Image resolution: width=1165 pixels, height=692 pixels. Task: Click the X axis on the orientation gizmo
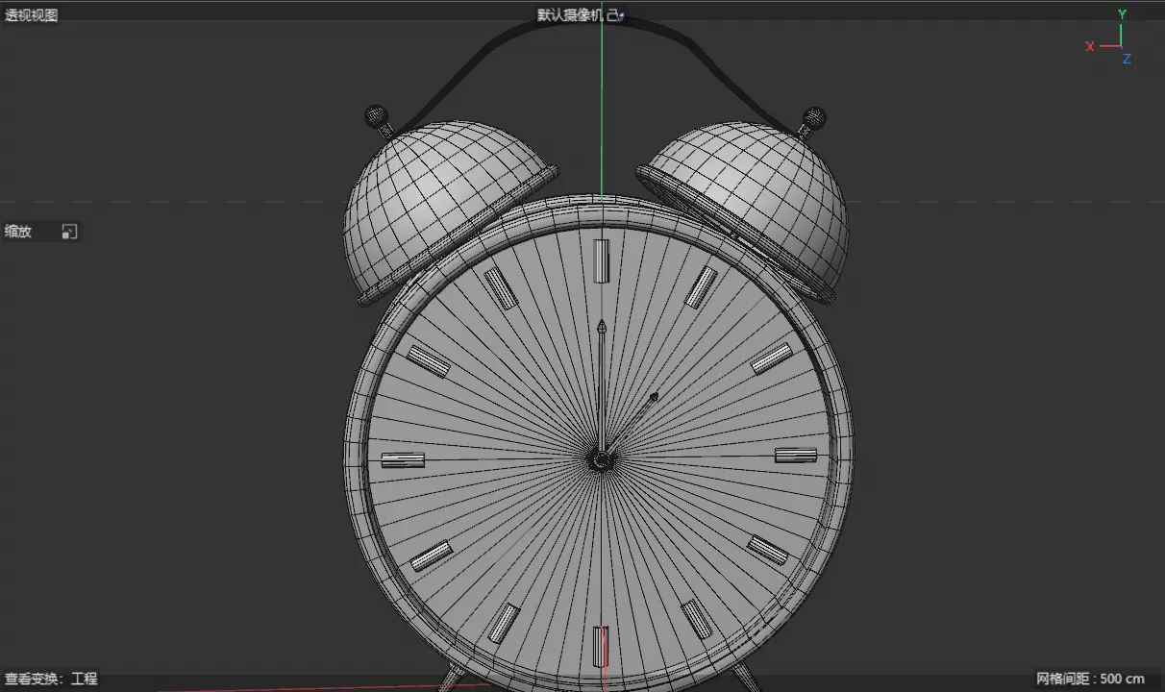(1090, 46)
